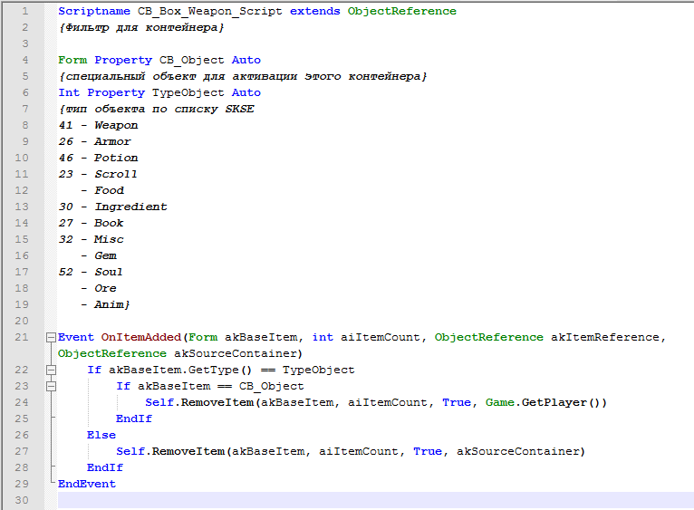Click 'Auto' keyword on line 6
Viewport: 694px width, 510px height.
246,92
